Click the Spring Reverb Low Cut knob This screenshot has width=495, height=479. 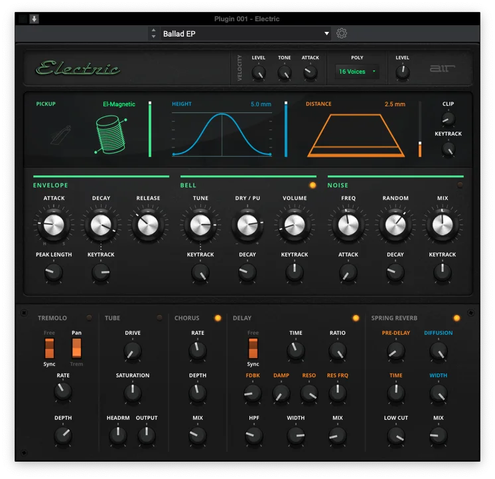[396, 435]
